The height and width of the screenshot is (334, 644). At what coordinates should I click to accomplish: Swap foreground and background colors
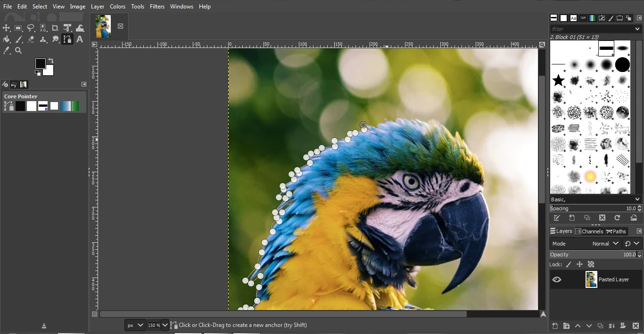pos(50,60)
